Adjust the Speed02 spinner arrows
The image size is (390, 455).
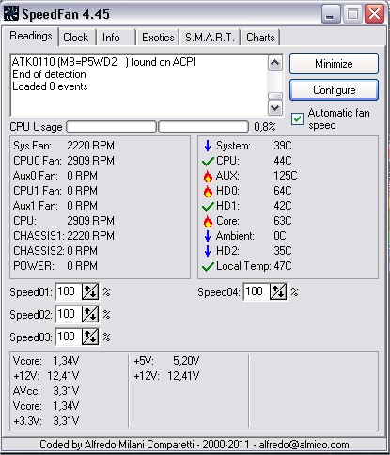(x=90, y=314)
